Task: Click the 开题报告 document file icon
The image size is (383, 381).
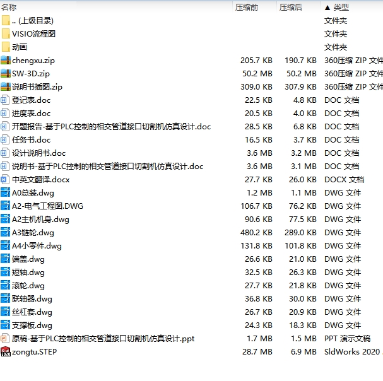Action: click(5, 127)
